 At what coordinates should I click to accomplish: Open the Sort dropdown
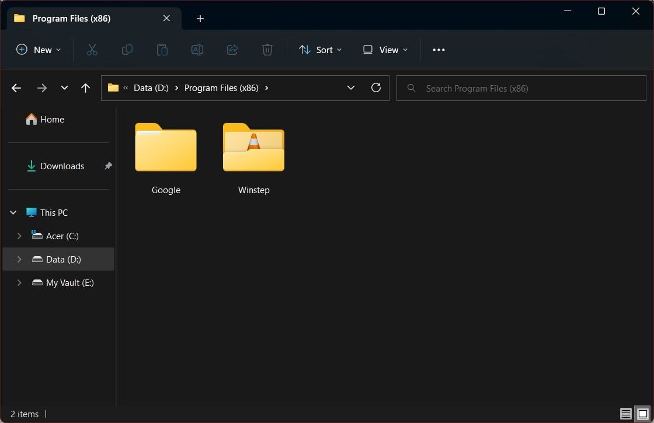(x=320, y=50)
